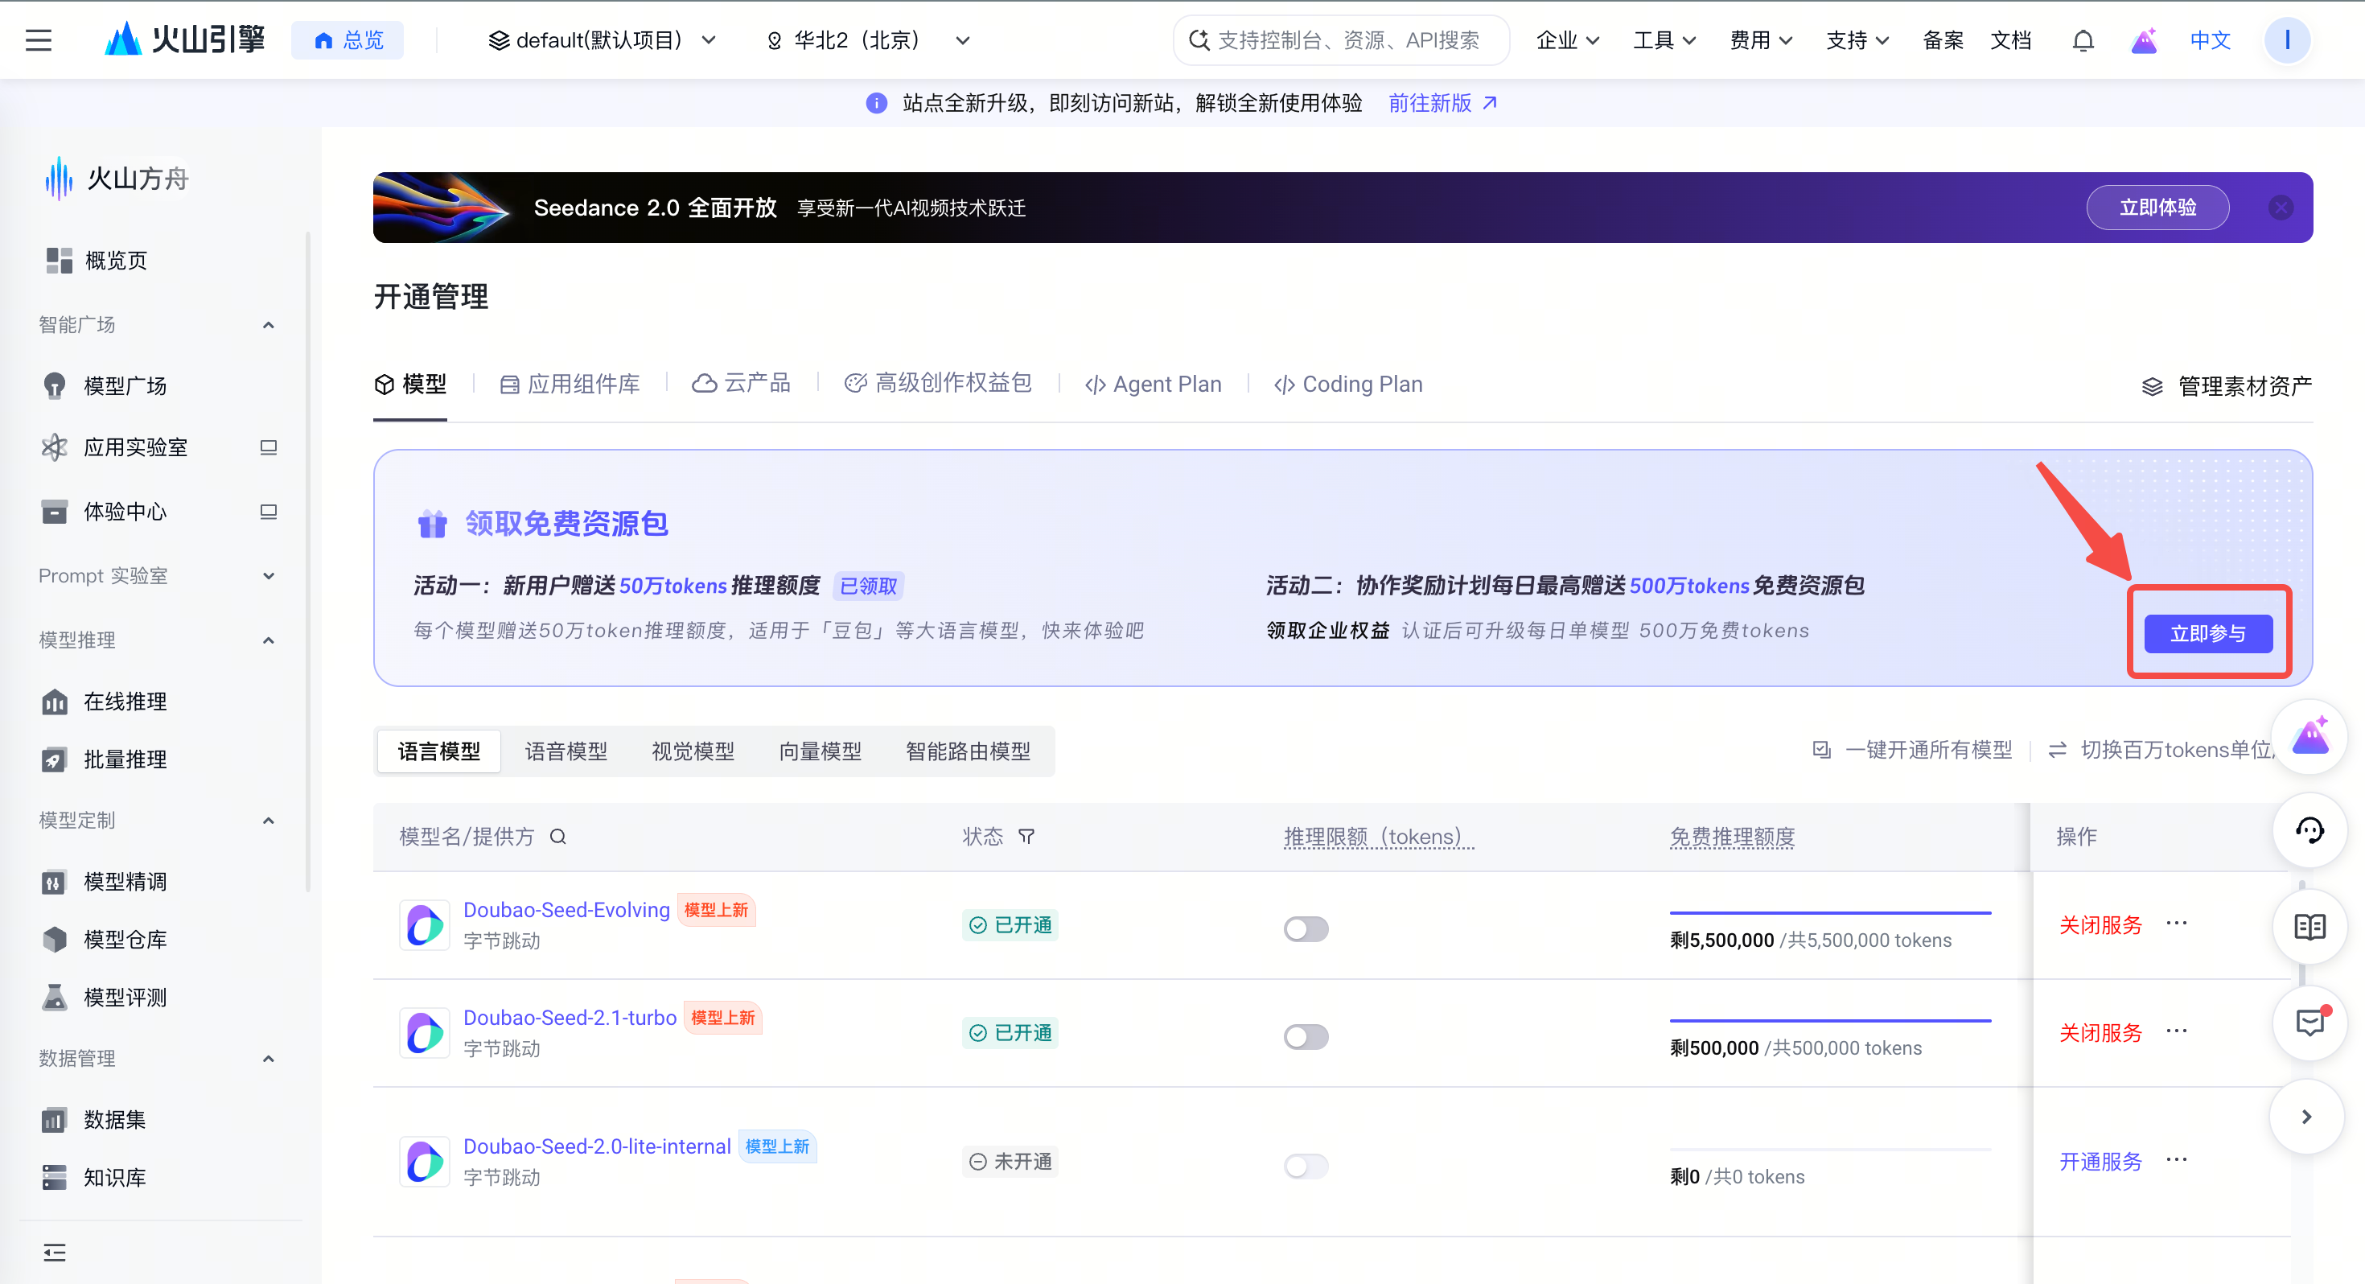Viewport: 2365px width, 1284px height.
Task: Open more options for Doubao-Seed-2.0-lite-internal
Action: 2177,1159
